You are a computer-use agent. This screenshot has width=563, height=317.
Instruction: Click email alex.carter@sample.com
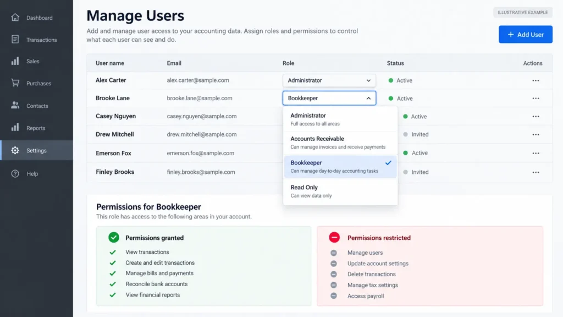coord(198,80)
